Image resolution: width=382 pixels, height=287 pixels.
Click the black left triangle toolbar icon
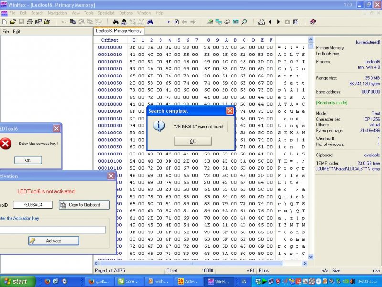point(270,22)
